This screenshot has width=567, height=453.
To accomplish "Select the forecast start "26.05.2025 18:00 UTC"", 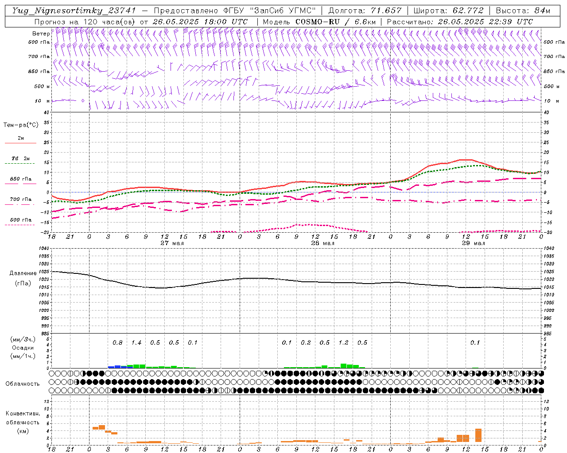I will tap(200, 22).
